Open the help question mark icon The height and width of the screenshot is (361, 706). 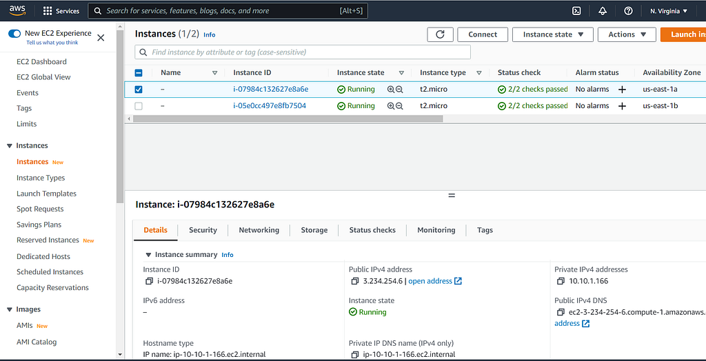click(628, 11)
